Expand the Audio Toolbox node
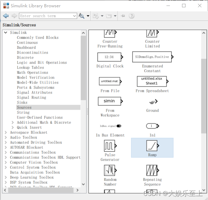208x200 pixels. (x=6, y=137)
